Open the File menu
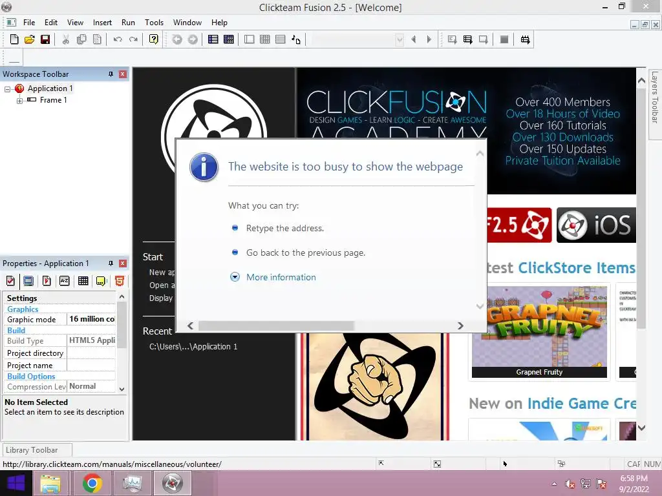Viewport: 662px width, 496px height. click(x=29, y=23)
